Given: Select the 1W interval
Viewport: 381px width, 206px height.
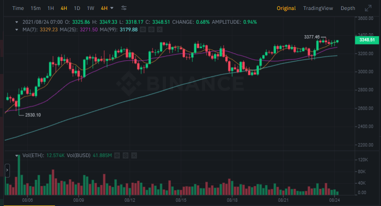Looking at the screenshot, I should [90, 8].
